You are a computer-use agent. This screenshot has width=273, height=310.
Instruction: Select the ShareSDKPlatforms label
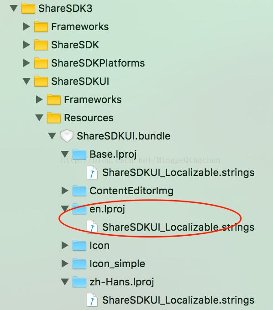point(98,63)
